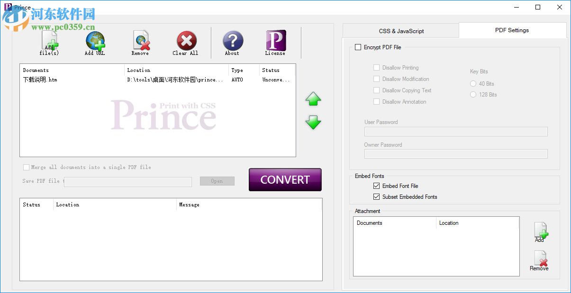Enable Encrypt PDF File checkbox
Viewport: 571px width, 293px height.
pos(358,47)
